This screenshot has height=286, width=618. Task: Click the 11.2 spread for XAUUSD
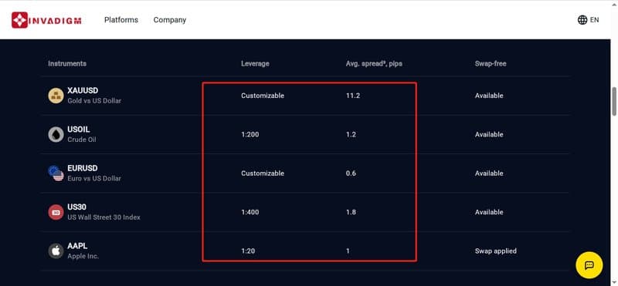point(353,96)
